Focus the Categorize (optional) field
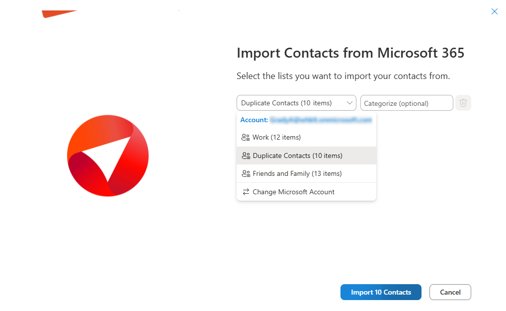506x311 pixels. click(x=406, y=103)
